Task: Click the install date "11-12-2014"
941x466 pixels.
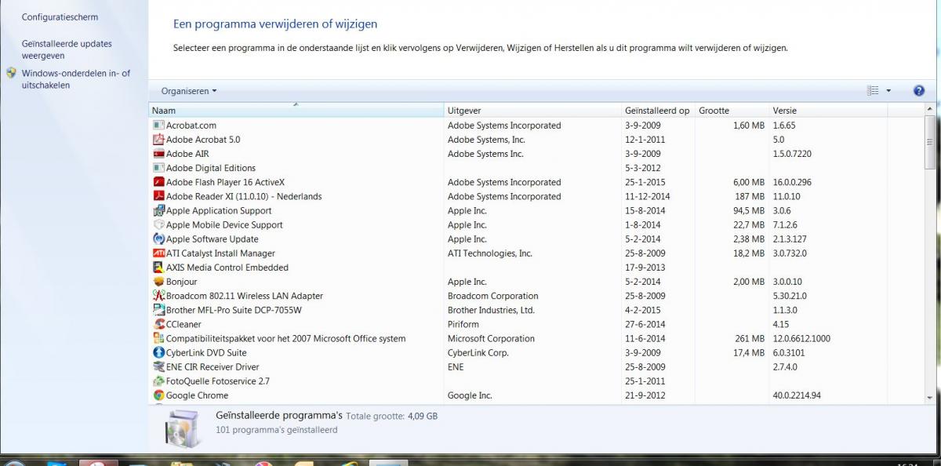Action: coord(648,196)
